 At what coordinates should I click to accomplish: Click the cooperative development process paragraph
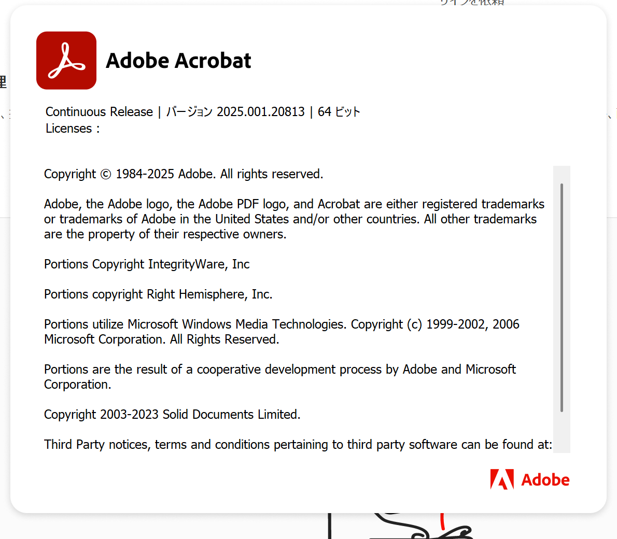coord(280,377)
